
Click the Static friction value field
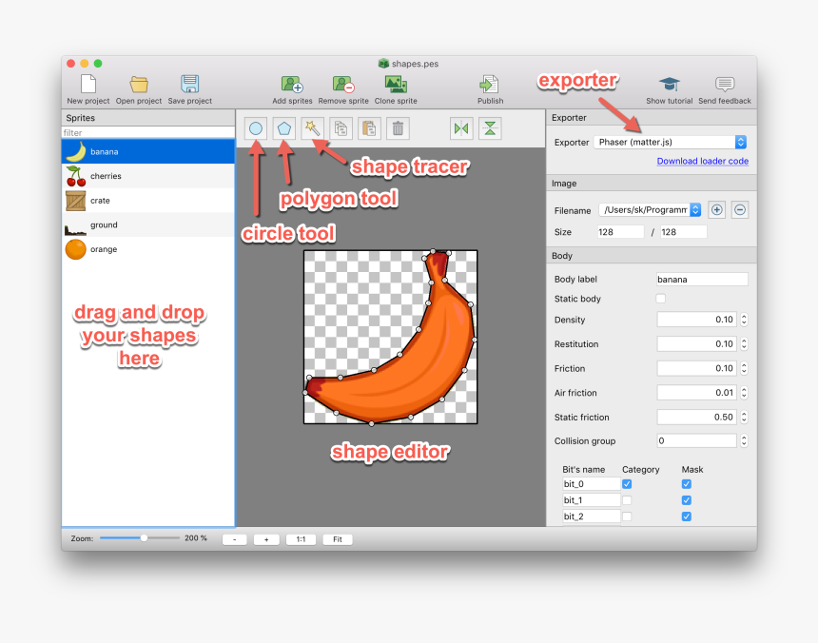(x=696, y=418)
